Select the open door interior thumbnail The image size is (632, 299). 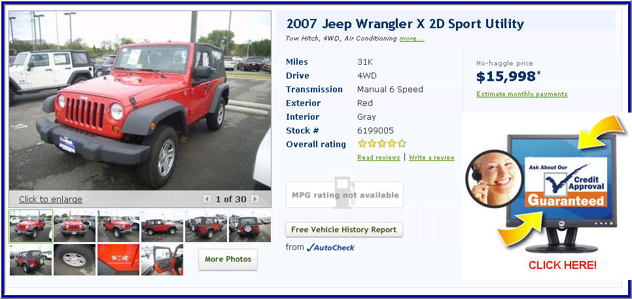pyautogui.click(x=162, y=260)
